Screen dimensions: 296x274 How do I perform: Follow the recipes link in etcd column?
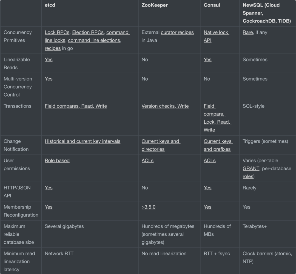[x=53, y=48]
